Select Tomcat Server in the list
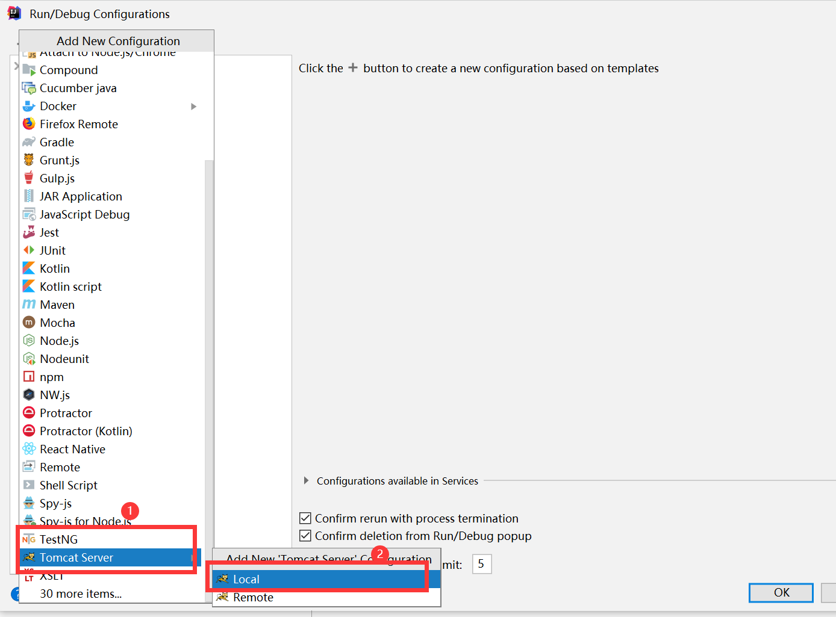 pos(110,557)
